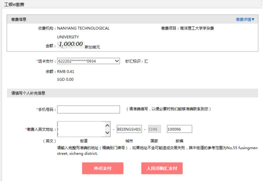This screenshot has height=186, width=264.
Task: Click the 手机号码 phone input field
Action: pyautogui.click(x=88, y=110)
